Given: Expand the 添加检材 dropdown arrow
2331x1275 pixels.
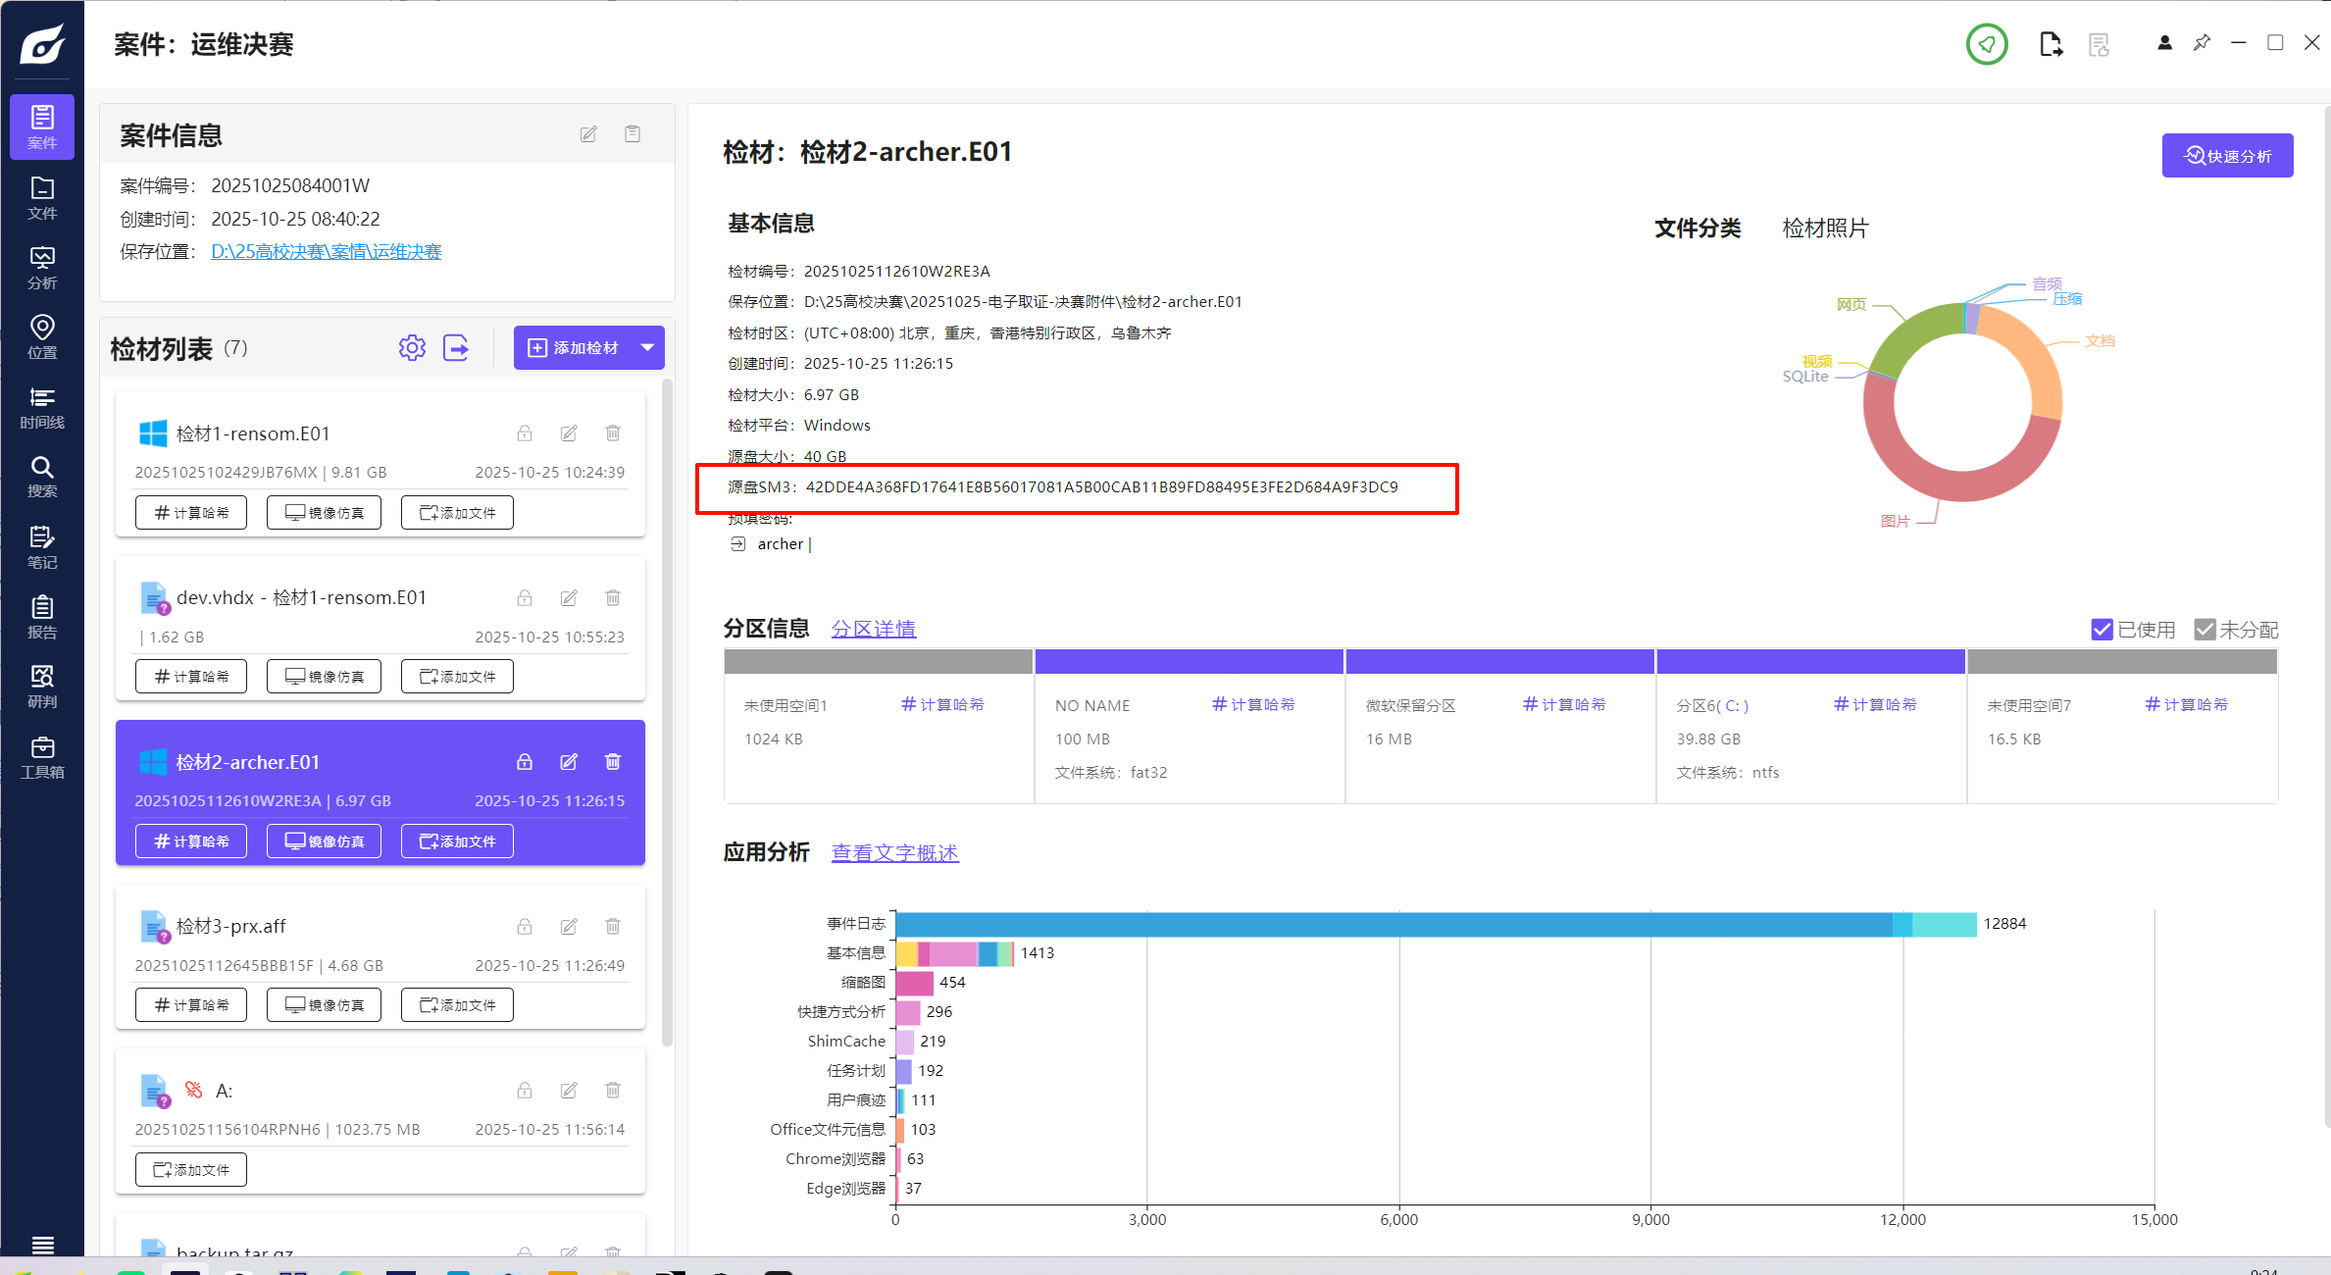Looking at the screenshot, I should pos(647,347).
